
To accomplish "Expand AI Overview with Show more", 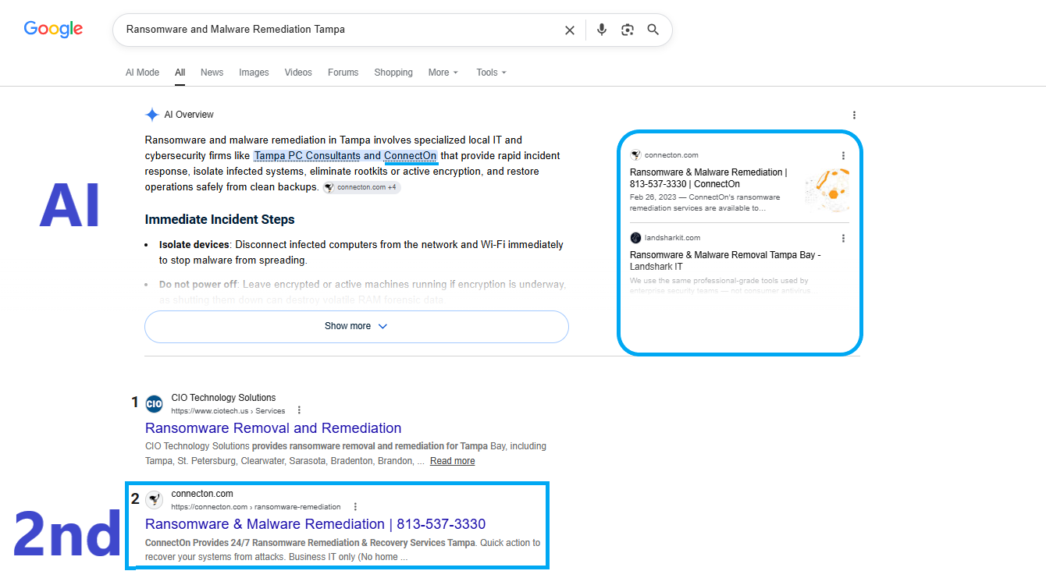I will click(357, 326).
